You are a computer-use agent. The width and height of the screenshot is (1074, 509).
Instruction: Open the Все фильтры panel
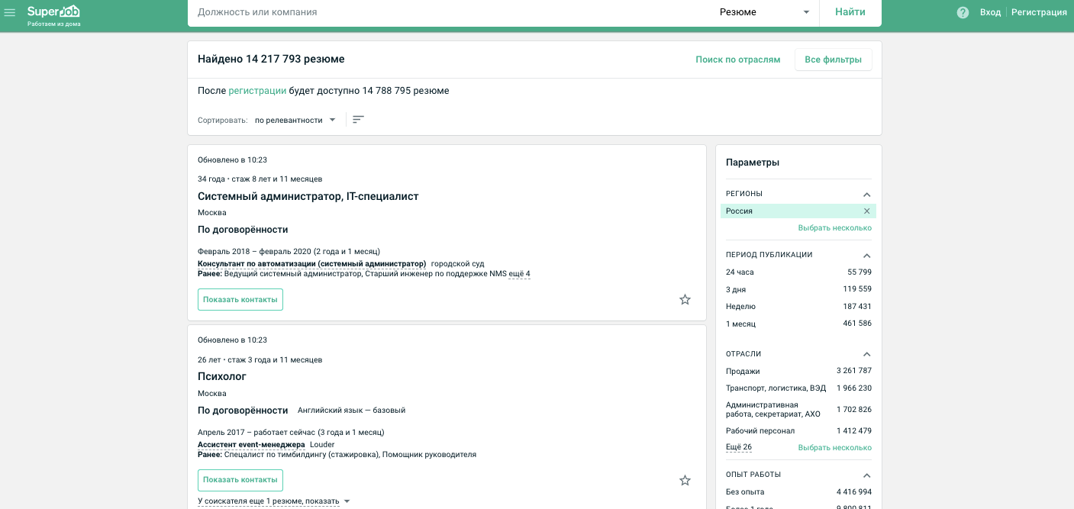point(833,59)
